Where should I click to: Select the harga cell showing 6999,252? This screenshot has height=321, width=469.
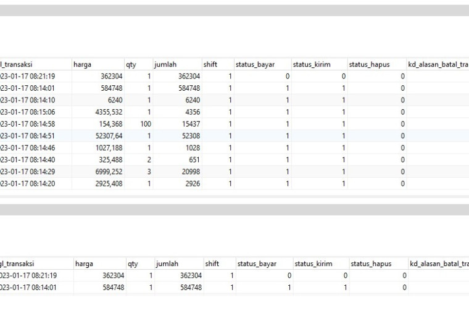pos(98,172)
